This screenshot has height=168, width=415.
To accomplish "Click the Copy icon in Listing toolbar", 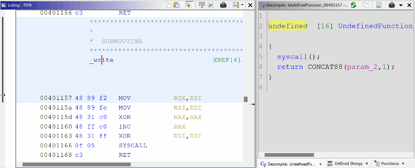I will click(x=168, y=5).
